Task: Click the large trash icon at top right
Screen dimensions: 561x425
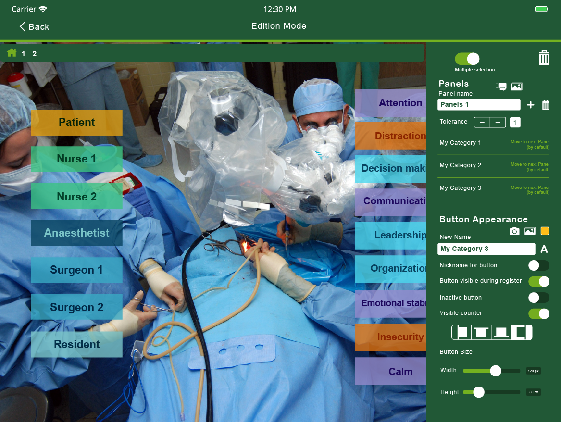Action: coord(544,58)
